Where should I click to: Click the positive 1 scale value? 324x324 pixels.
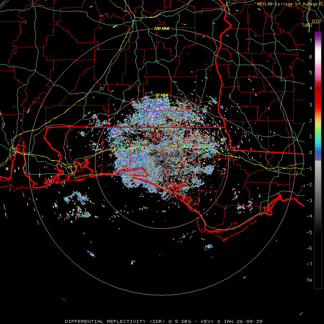[x=311, y=136]
